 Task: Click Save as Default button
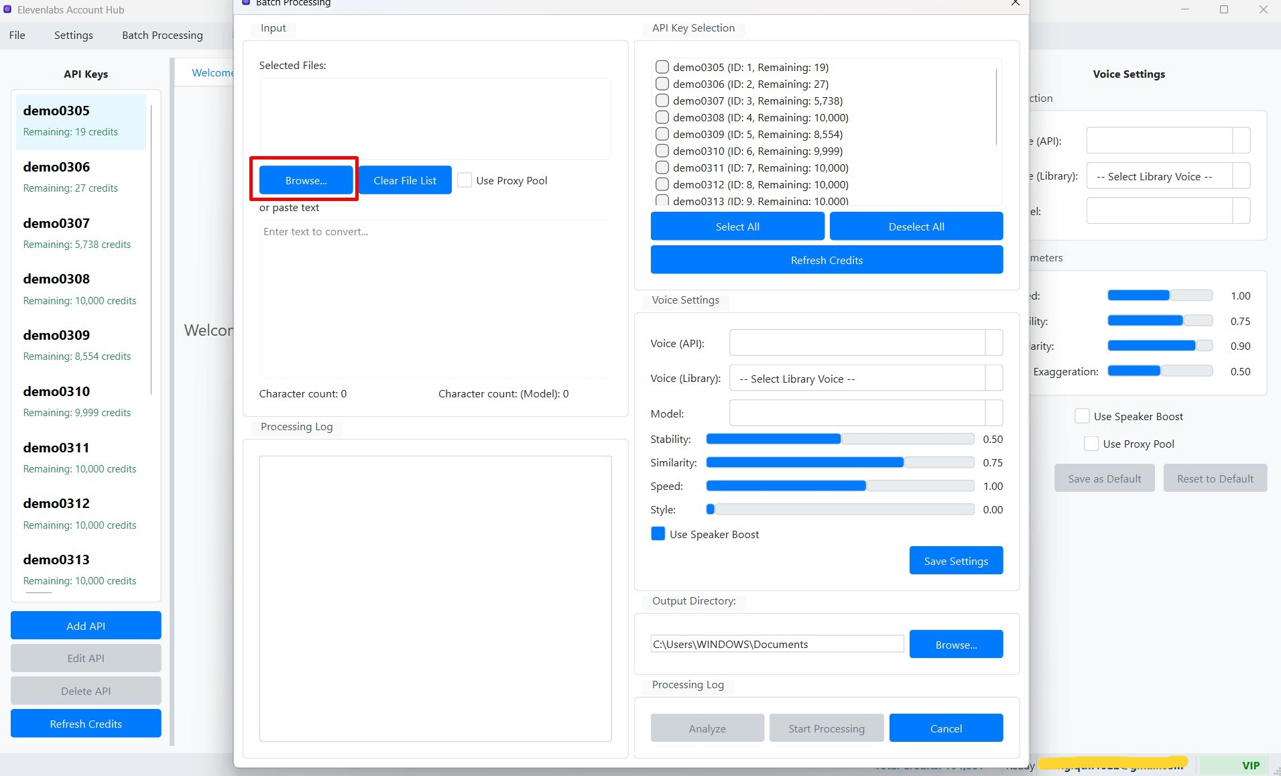1104,478
